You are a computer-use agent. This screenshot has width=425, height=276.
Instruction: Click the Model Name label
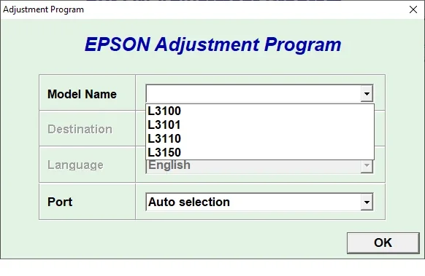(x=82, y=95)
